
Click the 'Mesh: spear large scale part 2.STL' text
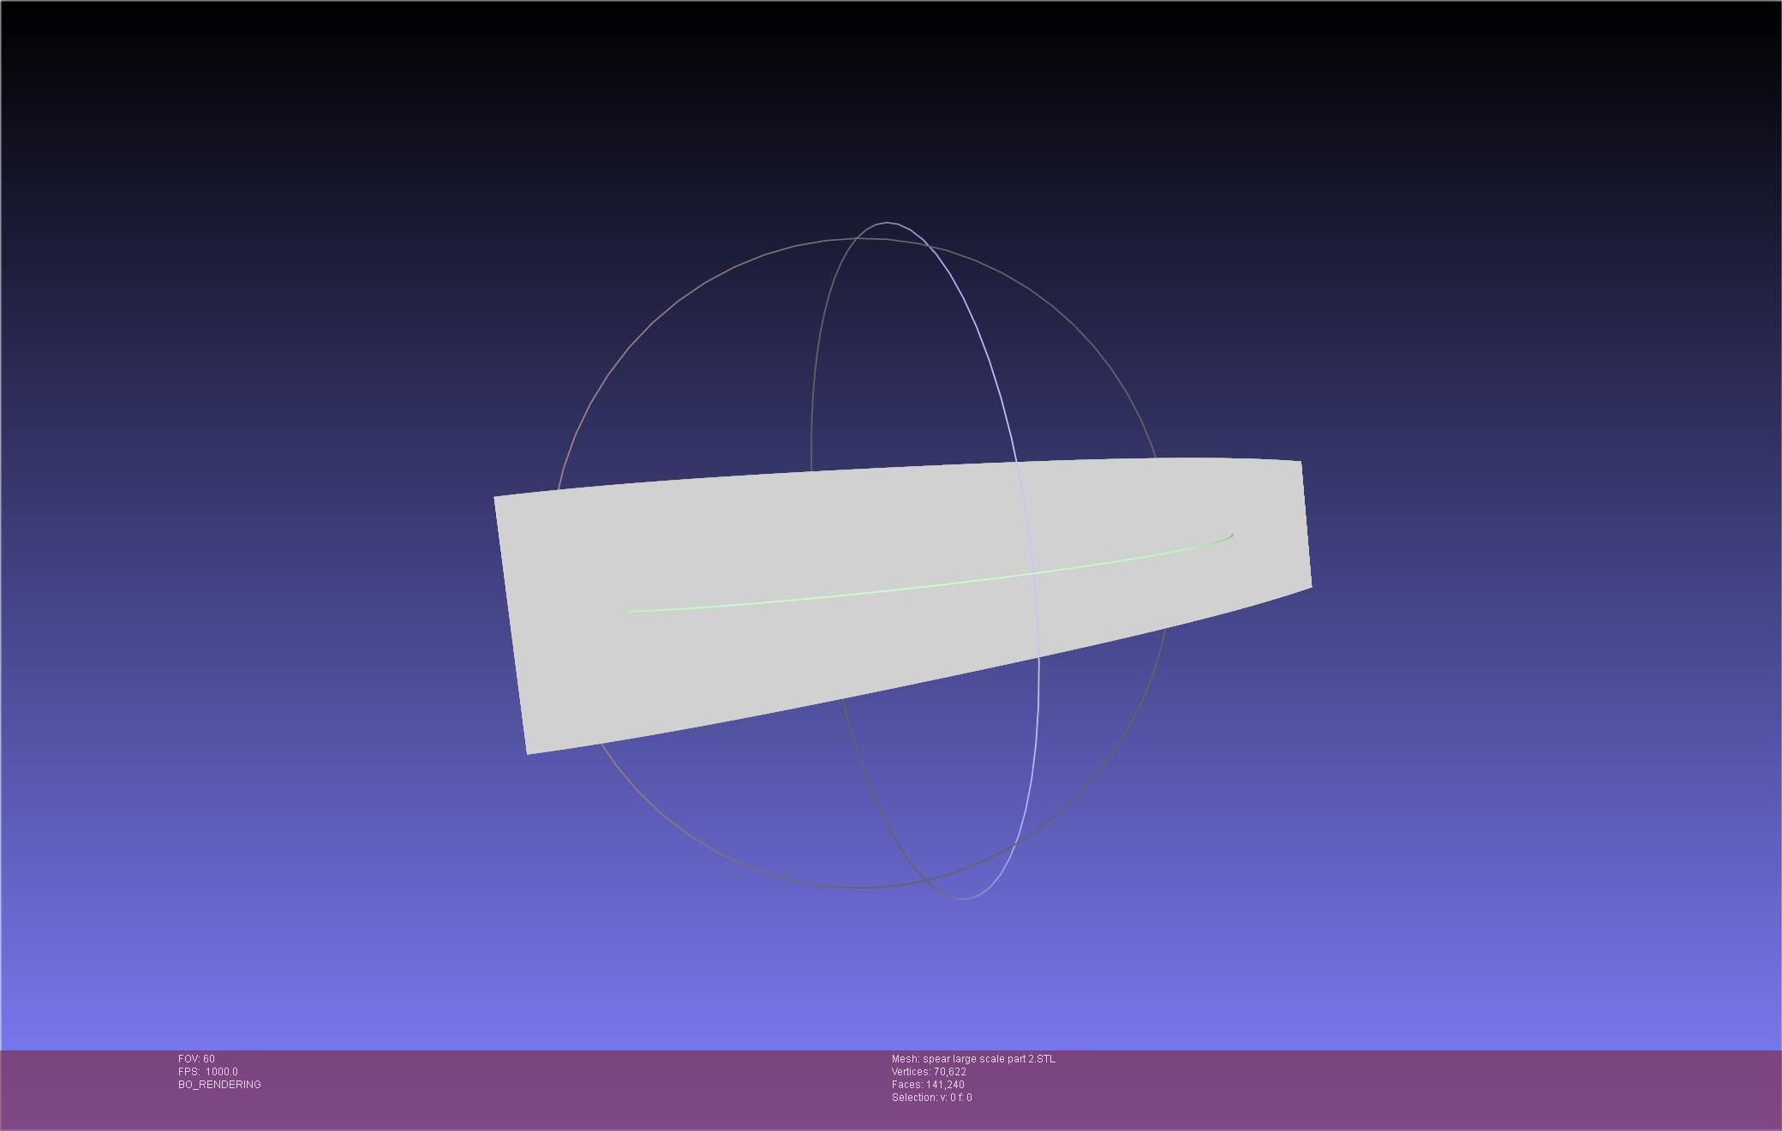point(973,1059)
